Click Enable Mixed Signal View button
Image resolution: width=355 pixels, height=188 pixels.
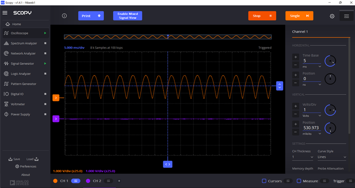coord(127,16)
